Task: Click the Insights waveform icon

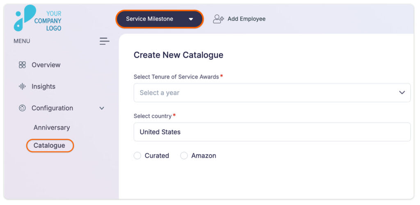Action: pyautogui.click(x=22, y=87)
